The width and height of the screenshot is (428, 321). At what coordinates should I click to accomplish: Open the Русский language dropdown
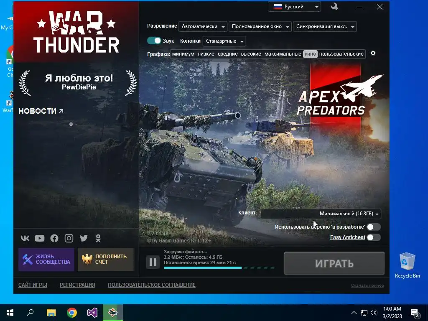tap(295, 7)
